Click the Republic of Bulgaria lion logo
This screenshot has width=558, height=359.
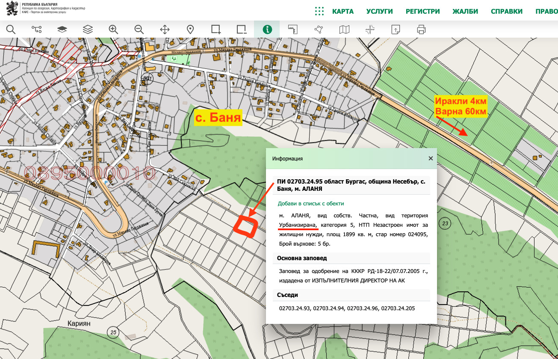(13, 9)
